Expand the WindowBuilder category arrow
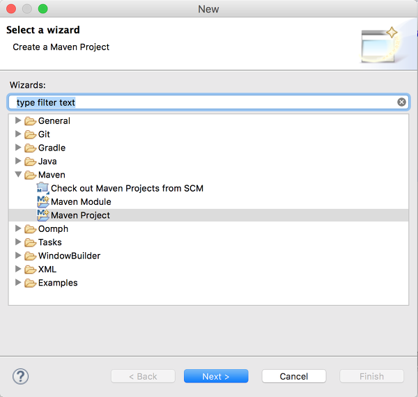Image resolution: width=418 pixels, height=397 pixels. point(18,255)
